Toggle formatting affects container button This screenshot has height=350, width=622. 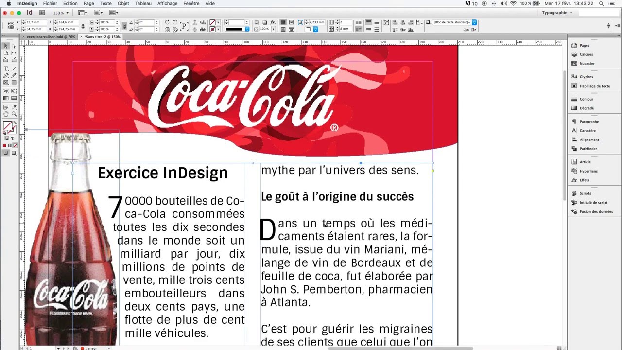[x=6, y=138]
